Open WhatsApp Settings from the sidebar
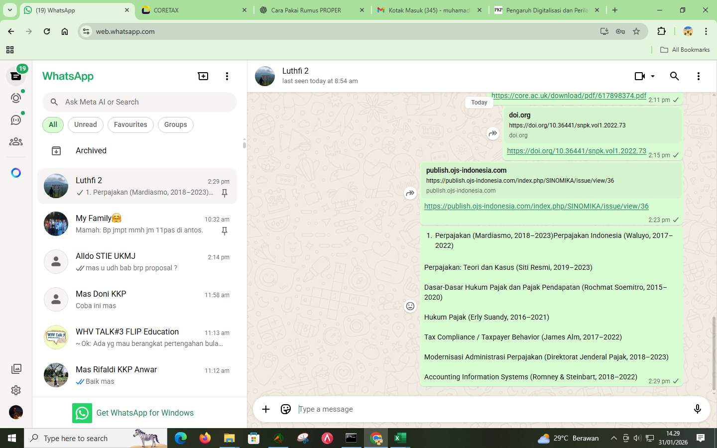The width and height of the screenshot is (717, 448). coord(15,390)
